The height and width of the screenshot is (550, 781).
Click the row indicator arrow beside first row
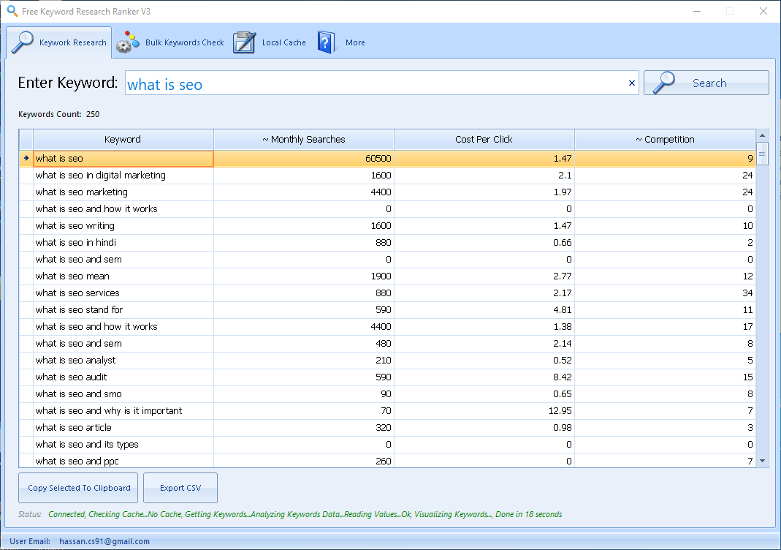click(26, 159)
